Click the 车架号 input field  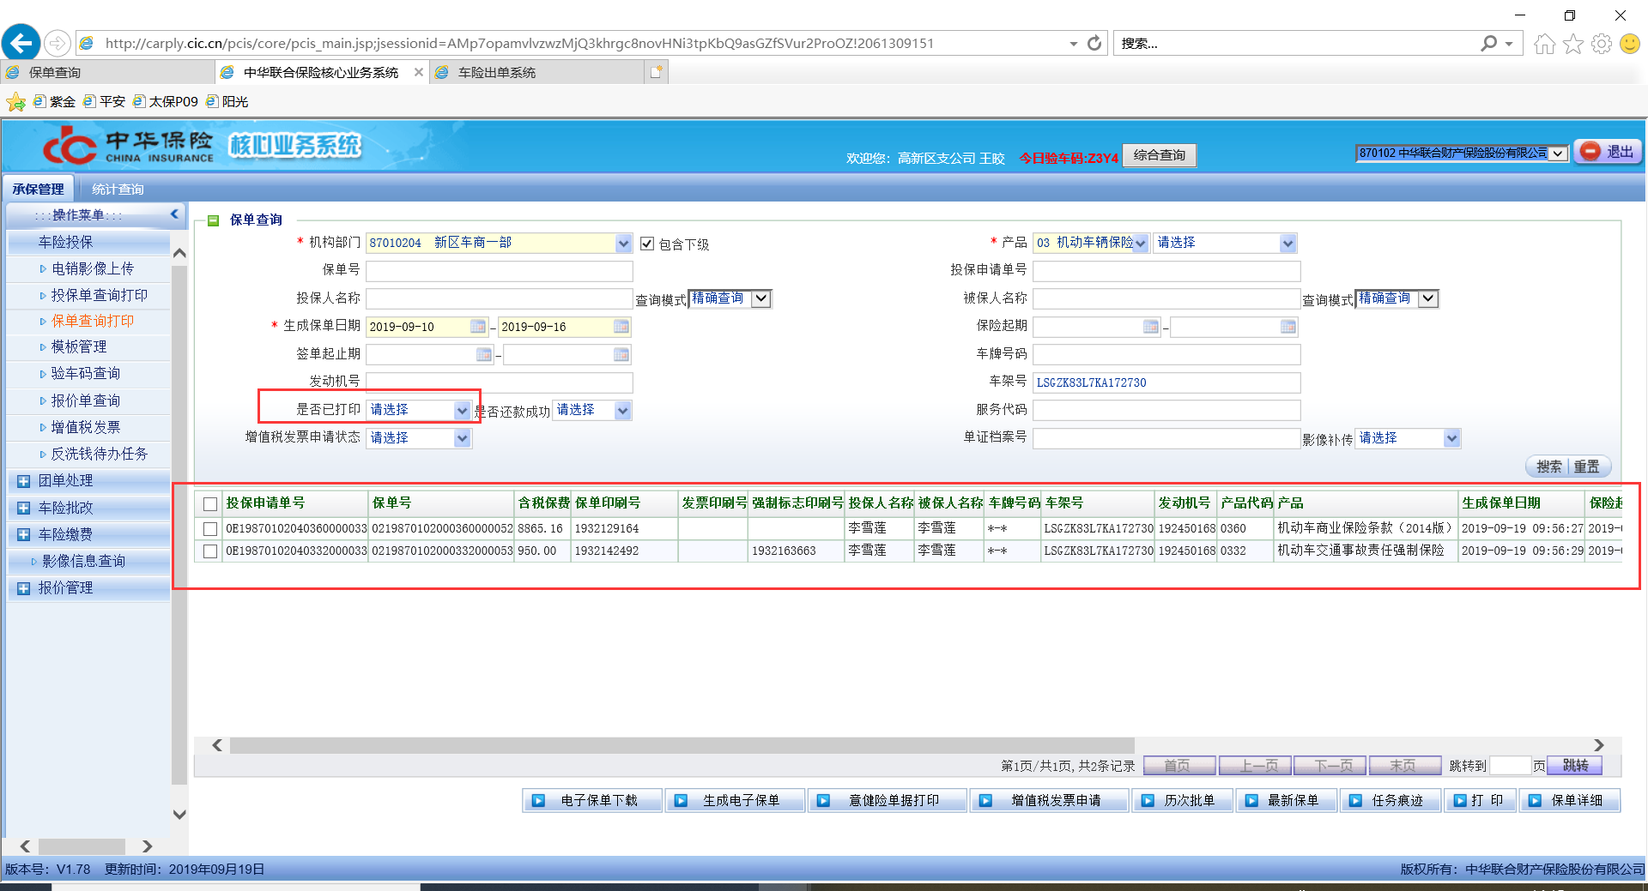(x=1166, y=382)
